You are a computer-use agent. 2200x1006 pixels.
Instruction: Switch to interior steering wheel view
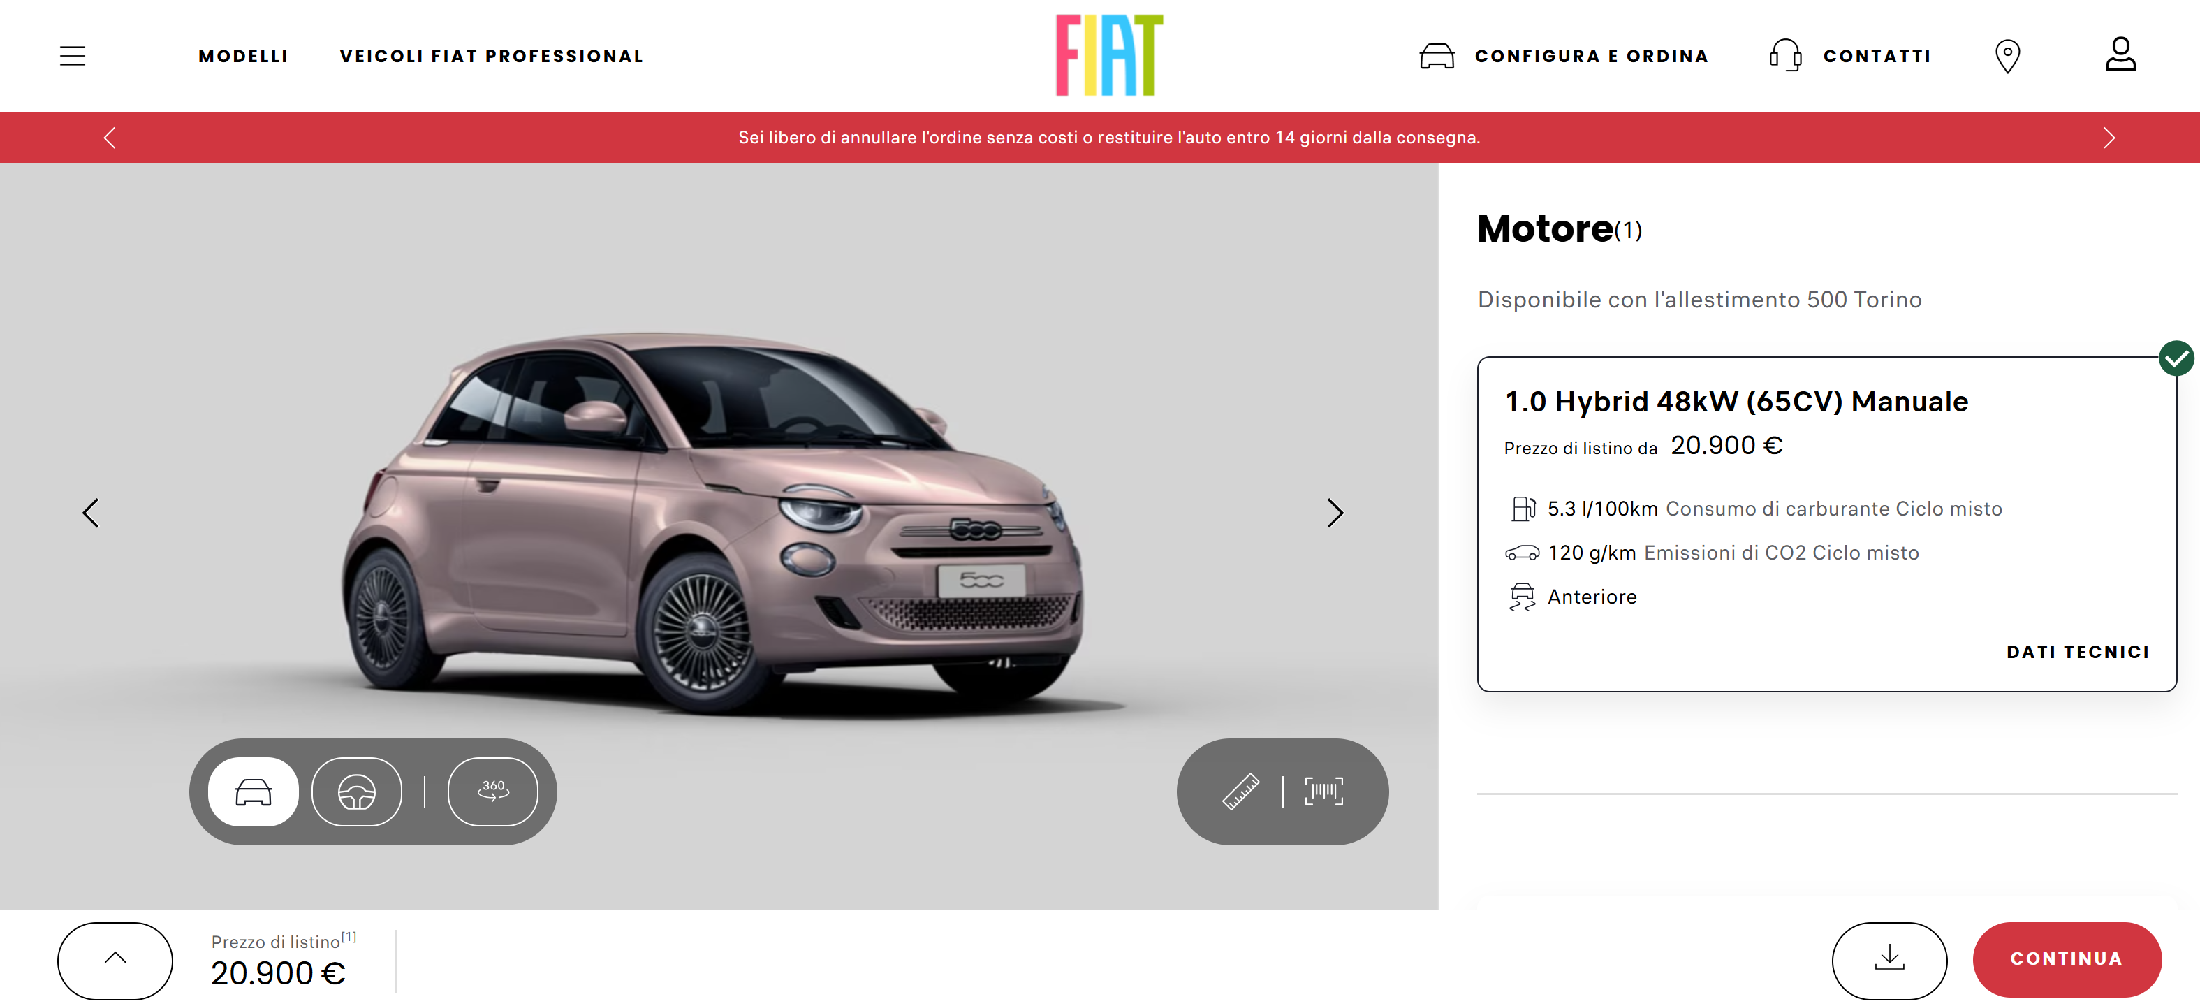coord(356,792)
